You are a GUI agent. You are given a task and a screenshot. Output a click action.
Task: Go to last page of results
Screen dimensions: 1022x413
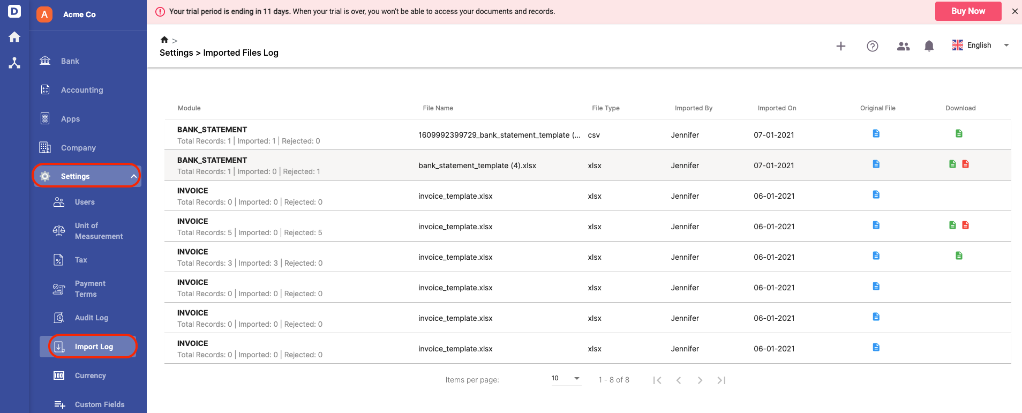[x=722, y=380]
